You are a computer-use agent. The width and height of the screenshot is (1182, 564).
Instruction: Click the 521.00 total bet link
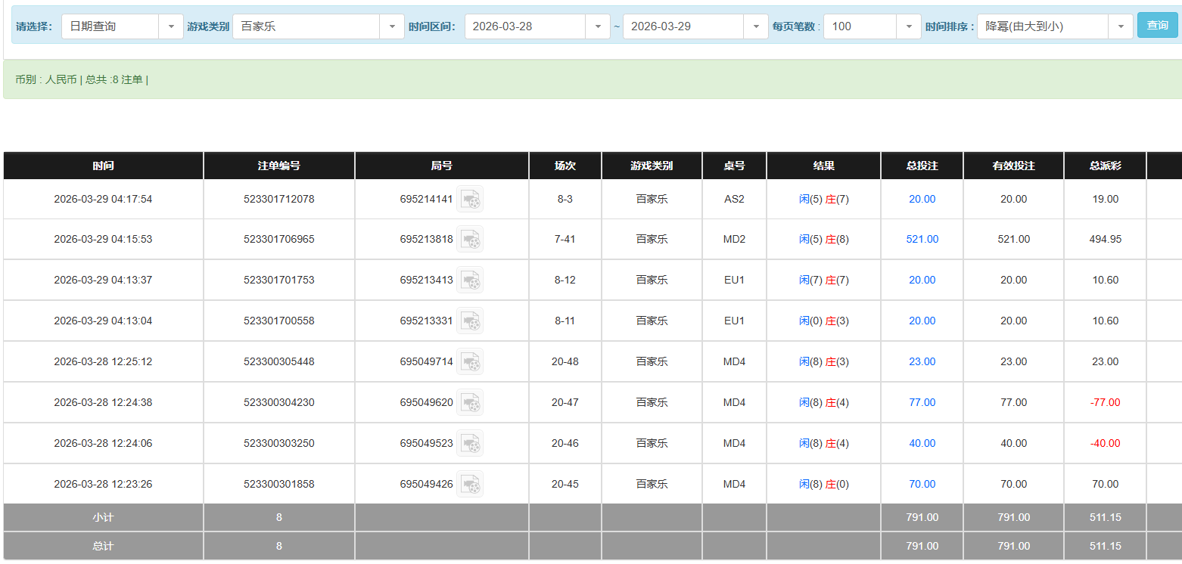tap(922, 240)
